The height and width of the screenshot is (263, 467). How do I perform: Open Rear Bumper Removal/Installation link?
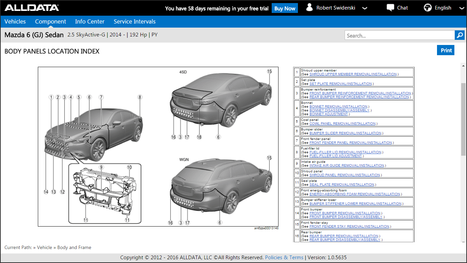pyautogui.click(x=344, y=236)
